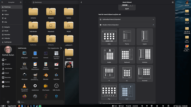The height and width of the screenshot is (107, 191).
Task: Select the tognee menu layout
Action: (x=144, y=37)
